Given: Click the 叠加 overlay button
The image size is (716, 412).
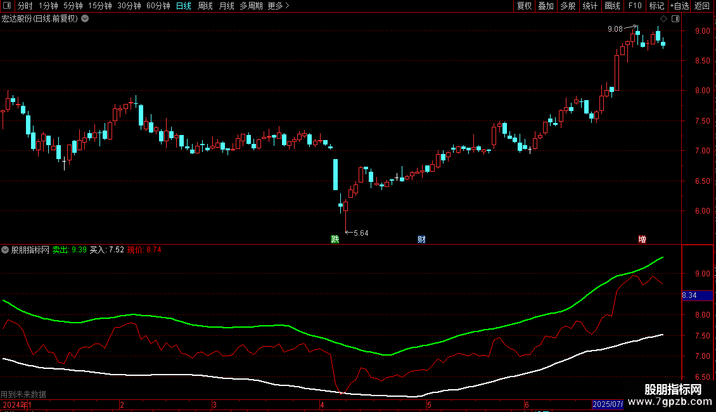Looking at the screenshot, I should [546, 6].
